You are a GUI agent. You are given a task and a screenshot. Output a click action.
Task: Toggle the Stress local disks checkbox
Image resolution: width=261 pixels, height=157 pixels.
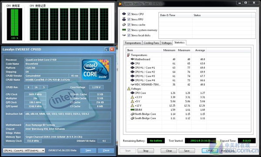pos(129,36)
